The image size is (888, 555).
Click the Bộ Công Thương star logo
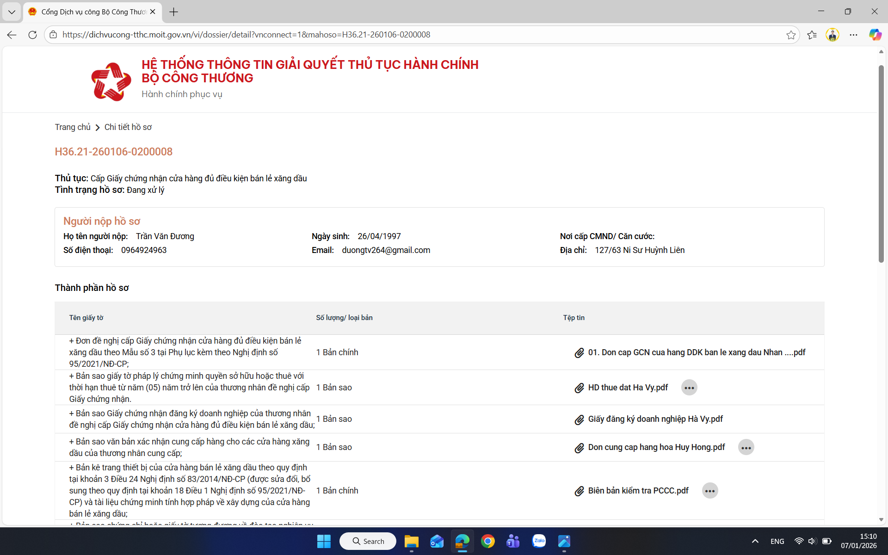point(111,81)
